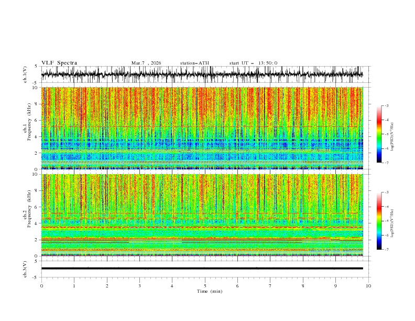Image resolution: width=415 pixels, height=321 pixels.
Task: Click the ch.1 spectrogram color scale bar
Action: coord(379,134)
